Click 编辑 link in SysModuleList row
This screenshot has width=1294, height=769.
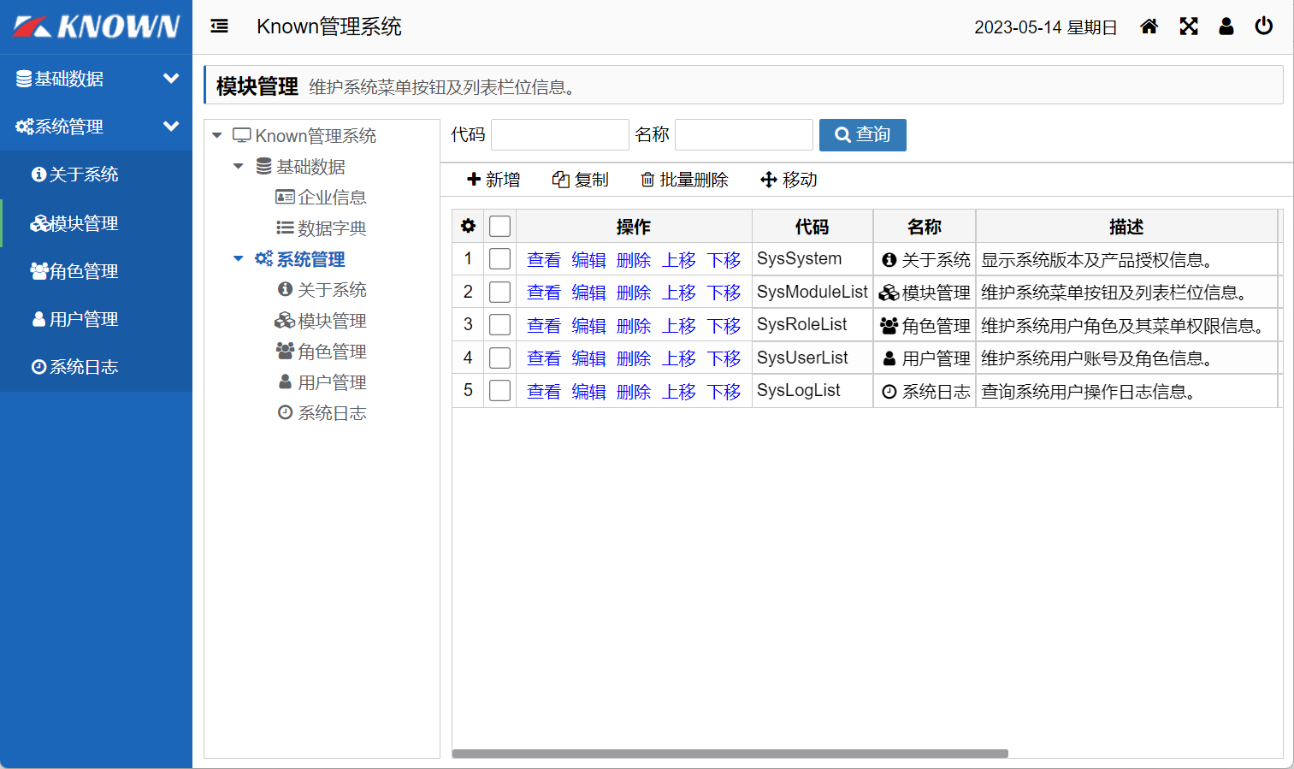click(588, 293)
